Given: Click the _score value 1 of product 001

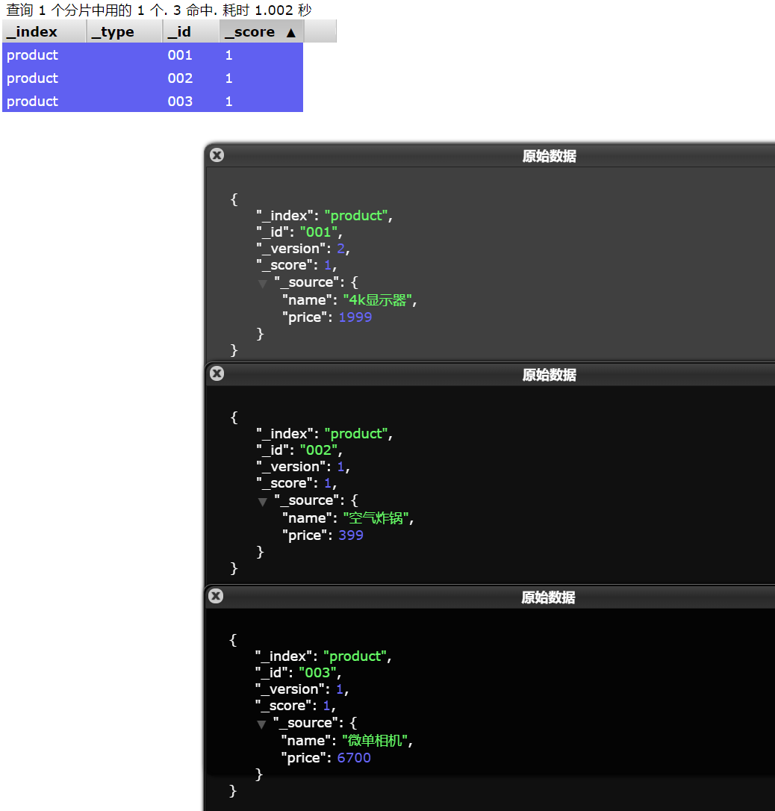Looking at the screenshot, I should (x=228, y=55).
